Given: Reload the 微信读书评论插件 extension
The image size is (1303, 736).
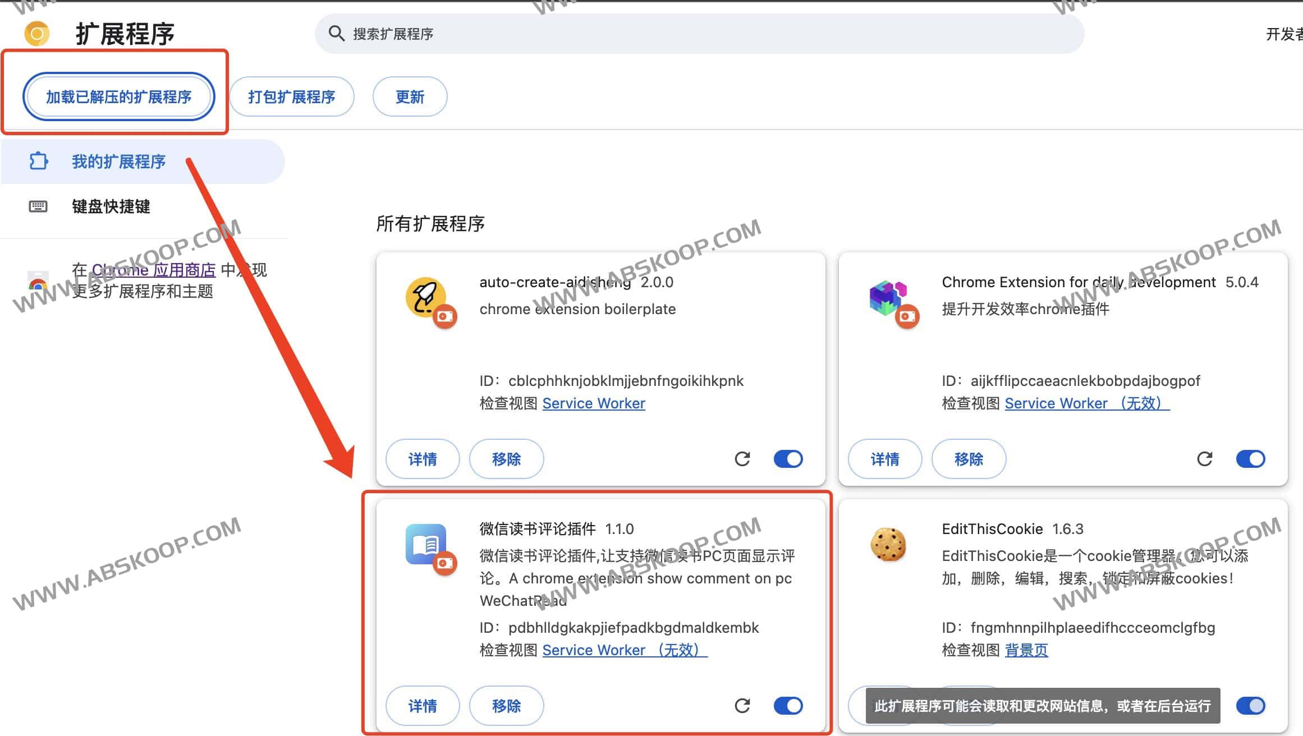Looking at the screenshot, I should coord(742,706).
